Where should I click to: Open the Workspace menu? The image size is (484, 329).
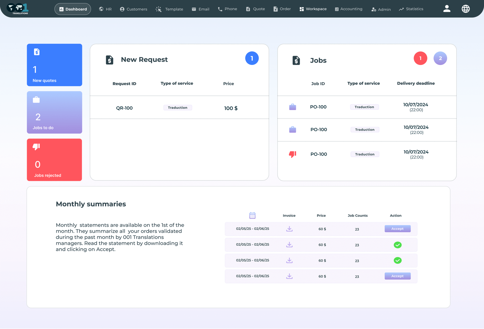coord(313,9)
